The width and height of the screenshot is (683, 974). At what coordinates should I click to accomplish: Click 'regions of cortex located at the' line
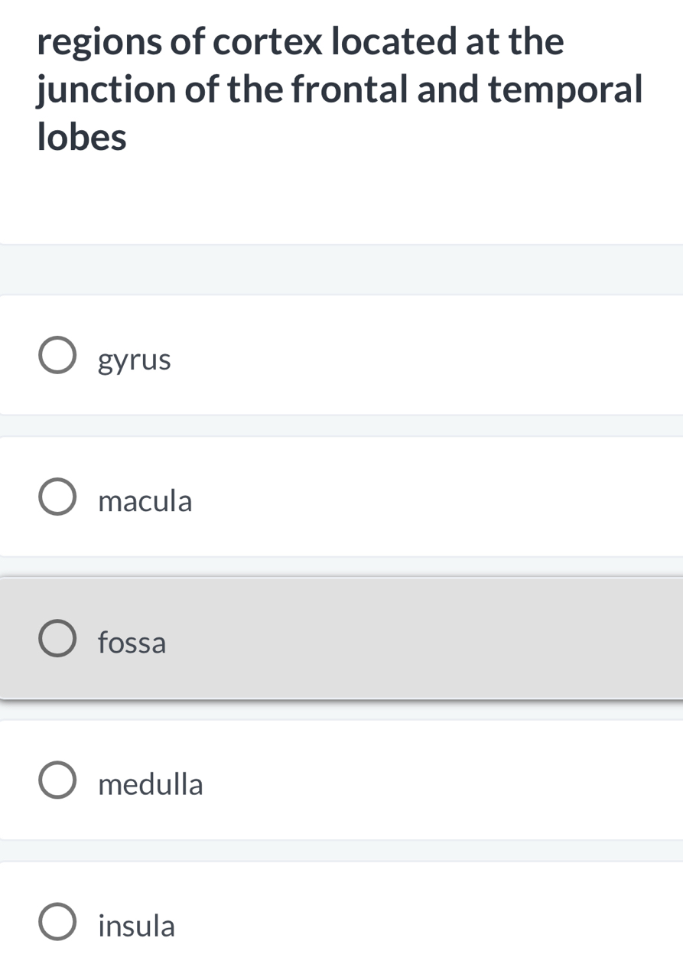[301, 41]
